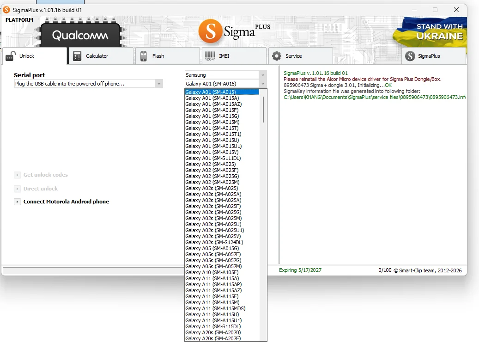Select Galaxy A01 (SM-A015G)

click(x=222, y=116)
